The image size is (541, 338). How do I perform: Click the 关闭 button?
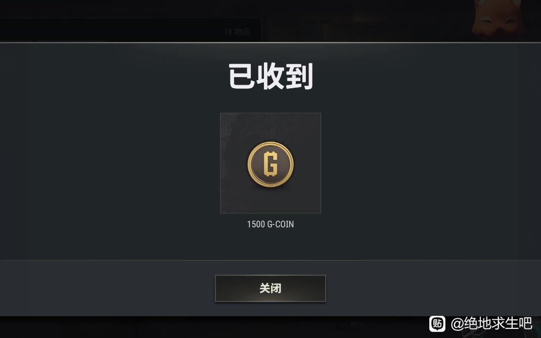tap(270, 289)
